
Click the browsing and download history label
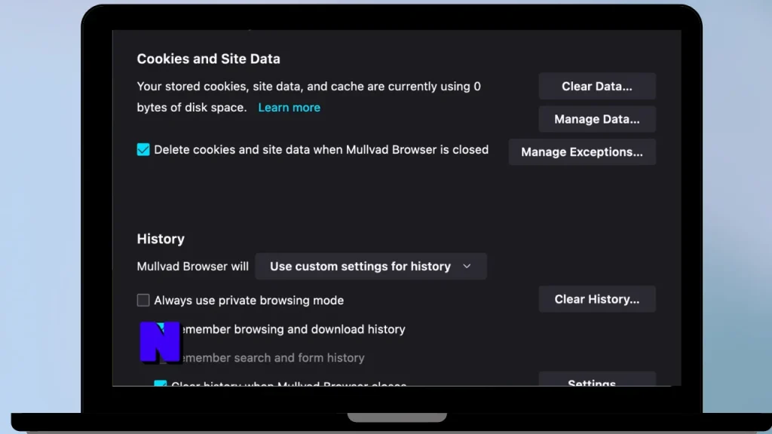[x=293, y=329]
